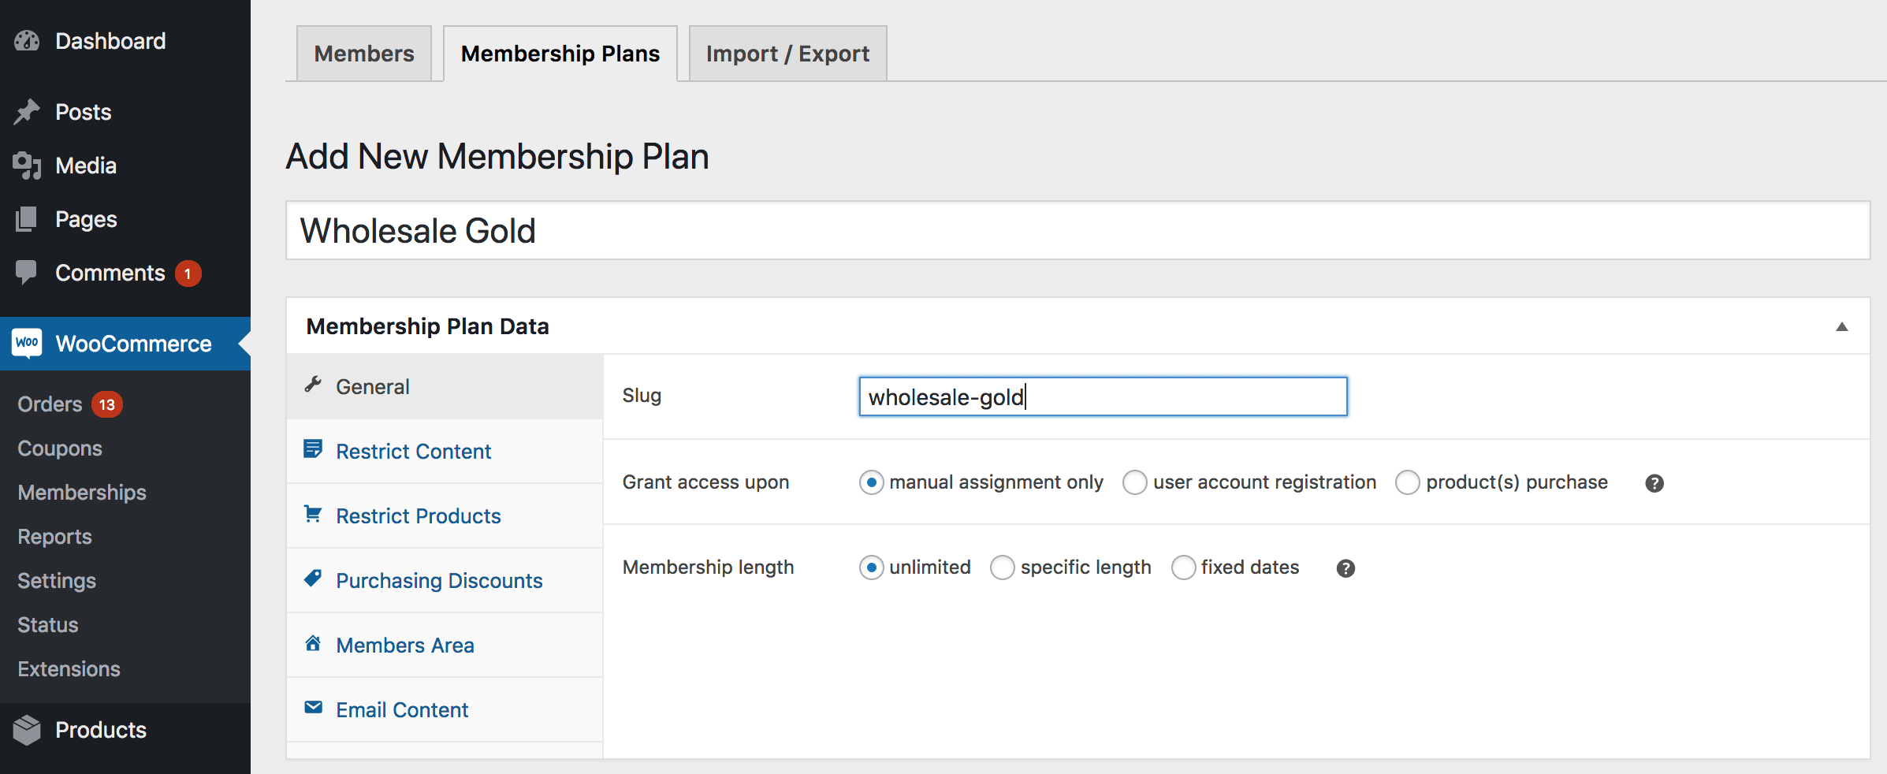The width and height of the screenshot is (1887, 774).
Task: Switch to the Members tab
Action: pos(364,54)
